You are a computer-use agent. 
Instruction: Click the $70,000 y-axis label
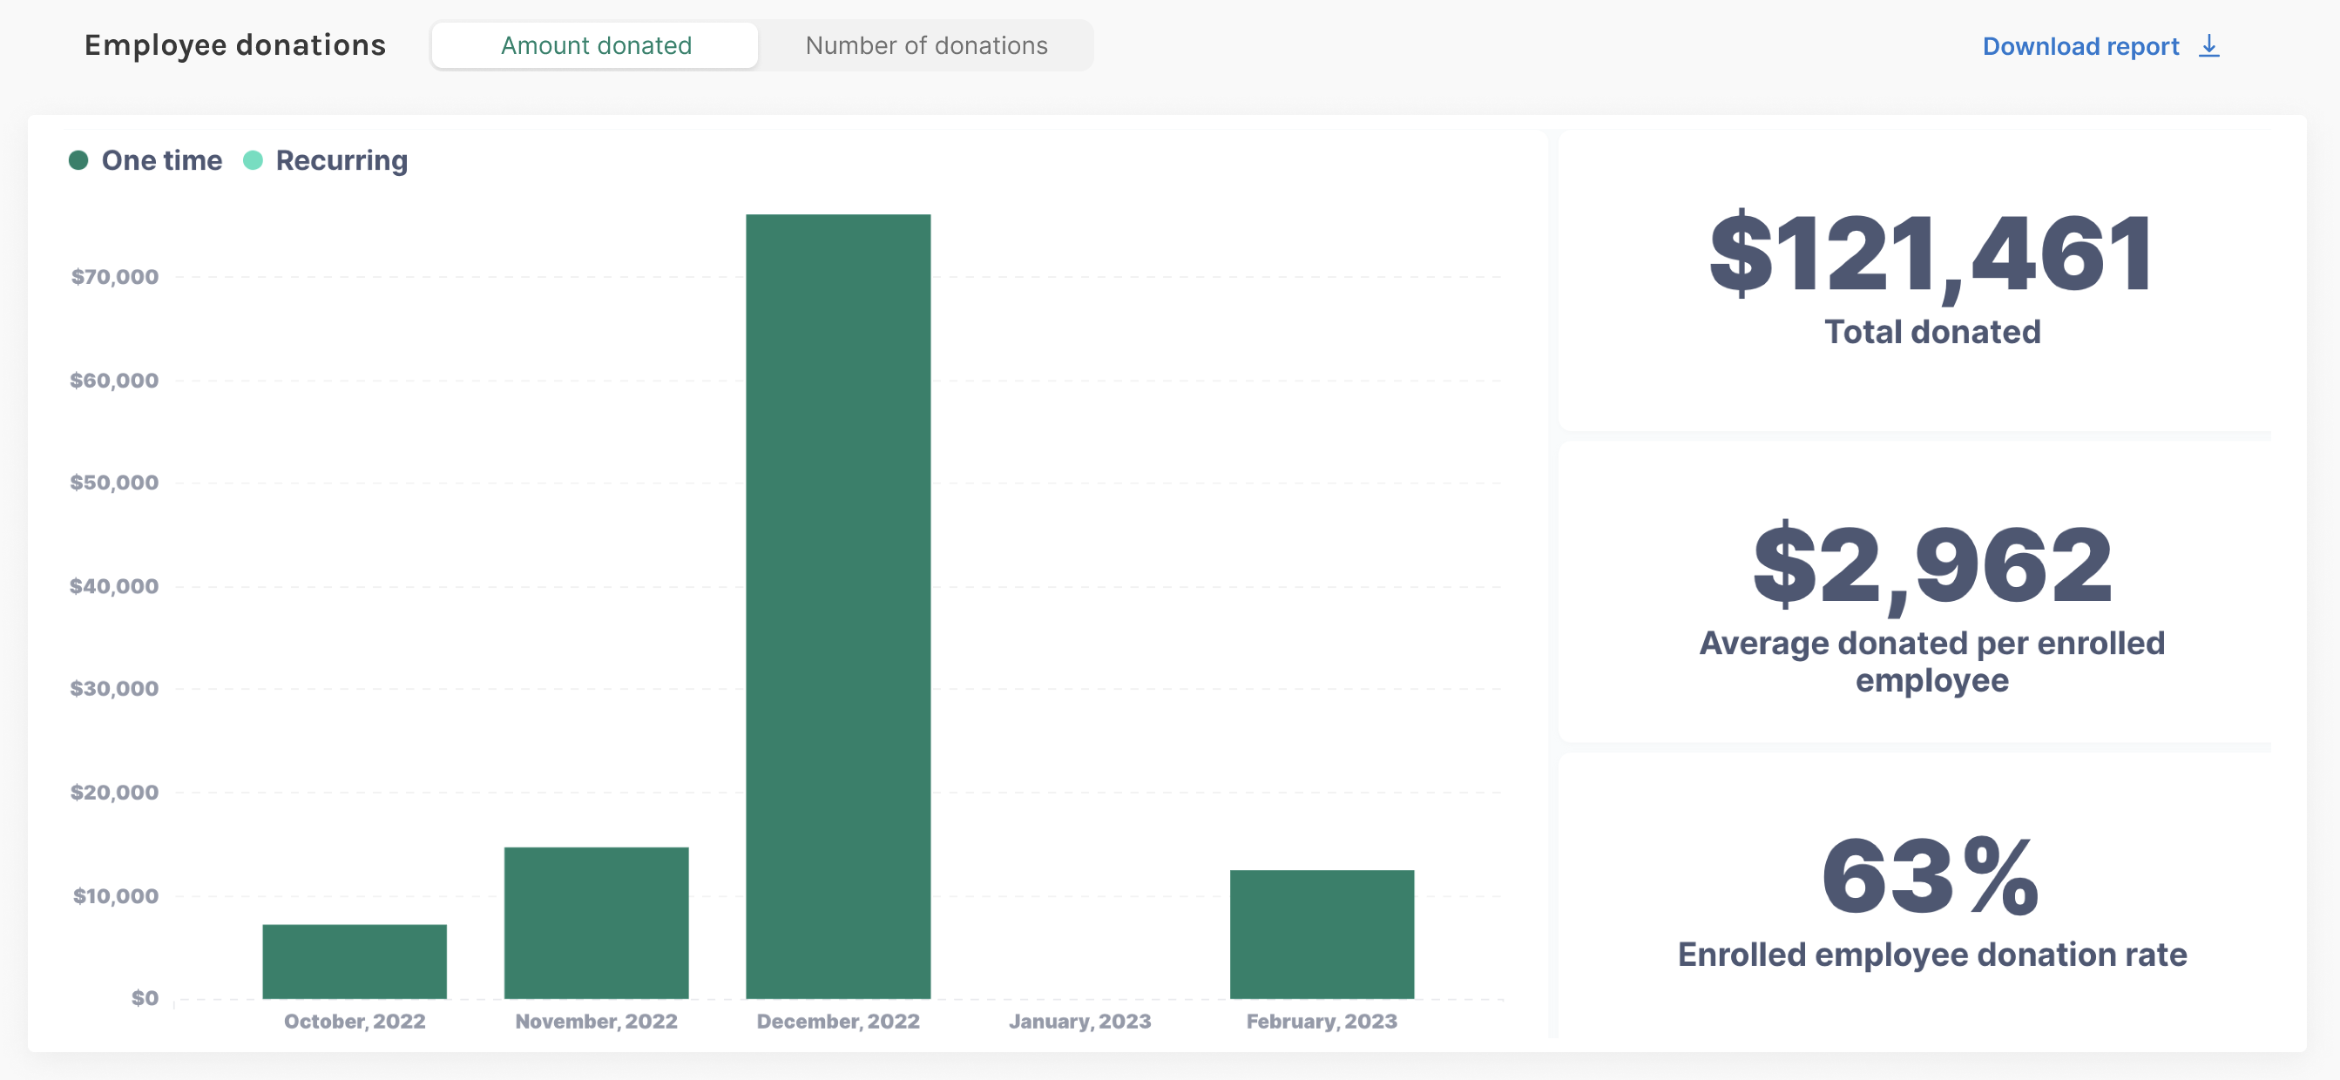click(114, 277)
